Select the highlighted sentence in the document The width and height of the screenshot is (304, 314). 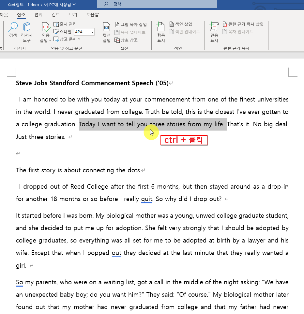point(152,124)
